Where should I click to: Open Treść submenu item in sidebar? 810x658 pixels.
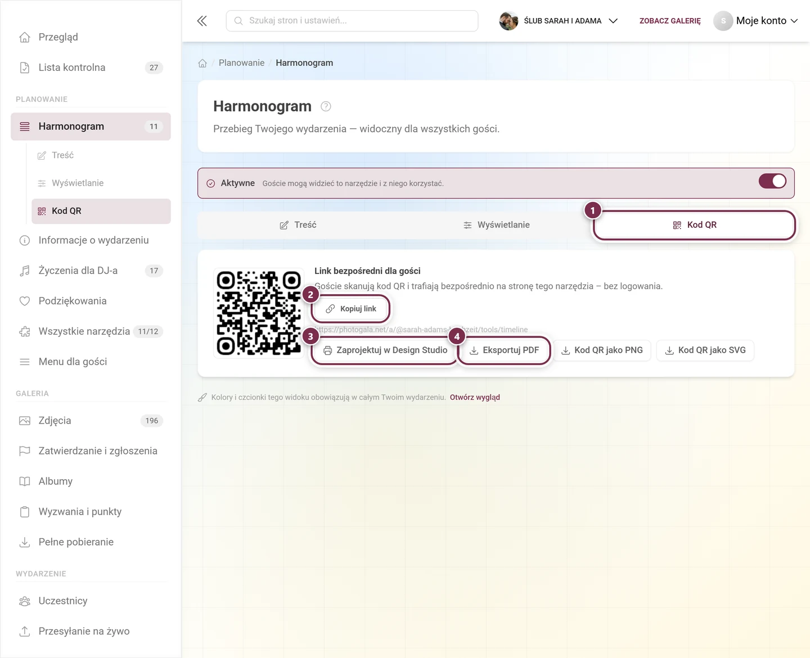click(101, 155)
